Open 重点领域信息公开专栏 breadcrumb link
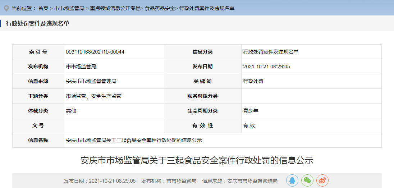The image size is (394, 188). coord(115,8)
